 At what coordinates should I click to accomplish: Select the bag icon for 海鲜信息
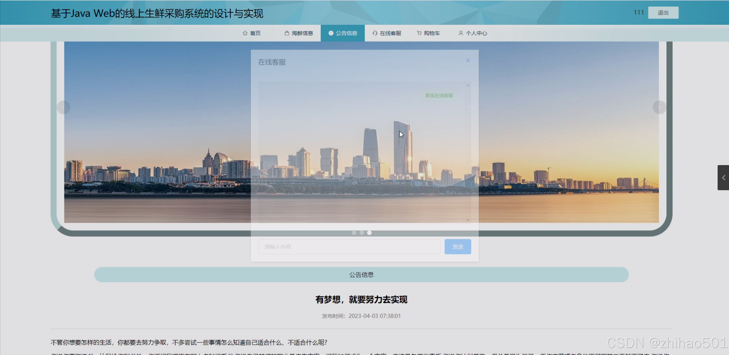click(286, 33)
